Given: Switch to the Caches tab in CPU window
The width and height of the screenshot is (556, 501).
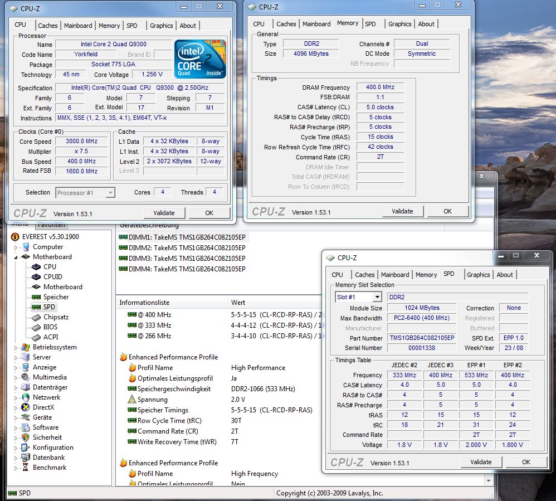Looking at the screenshot, I should point(47,26).
